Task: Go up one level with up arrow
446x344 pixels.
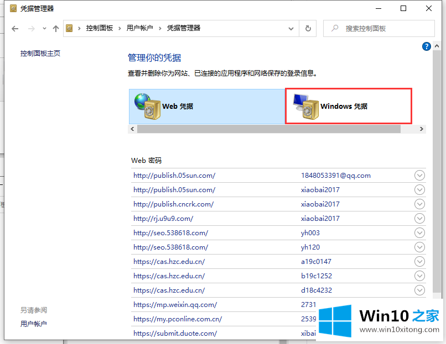Action: click(55, 28)
